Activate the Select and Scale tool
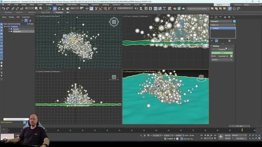The width and height of the screenshot is (262, 147). 63,9
